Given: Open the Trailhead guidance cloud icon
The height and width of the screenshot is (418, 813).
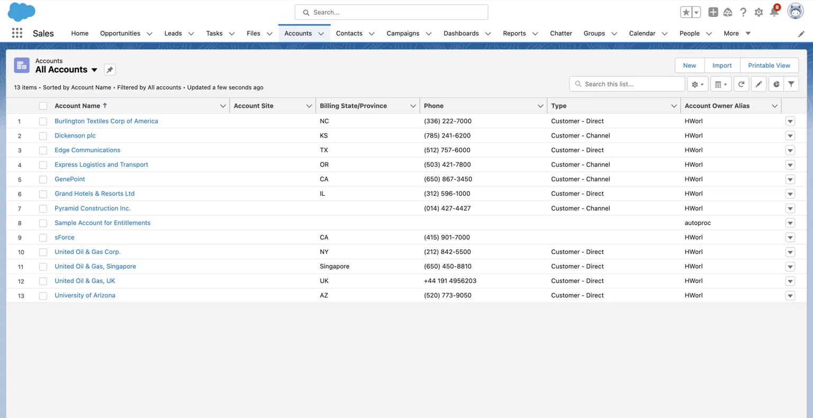Looking at the screenshot, I should [728, 12].
